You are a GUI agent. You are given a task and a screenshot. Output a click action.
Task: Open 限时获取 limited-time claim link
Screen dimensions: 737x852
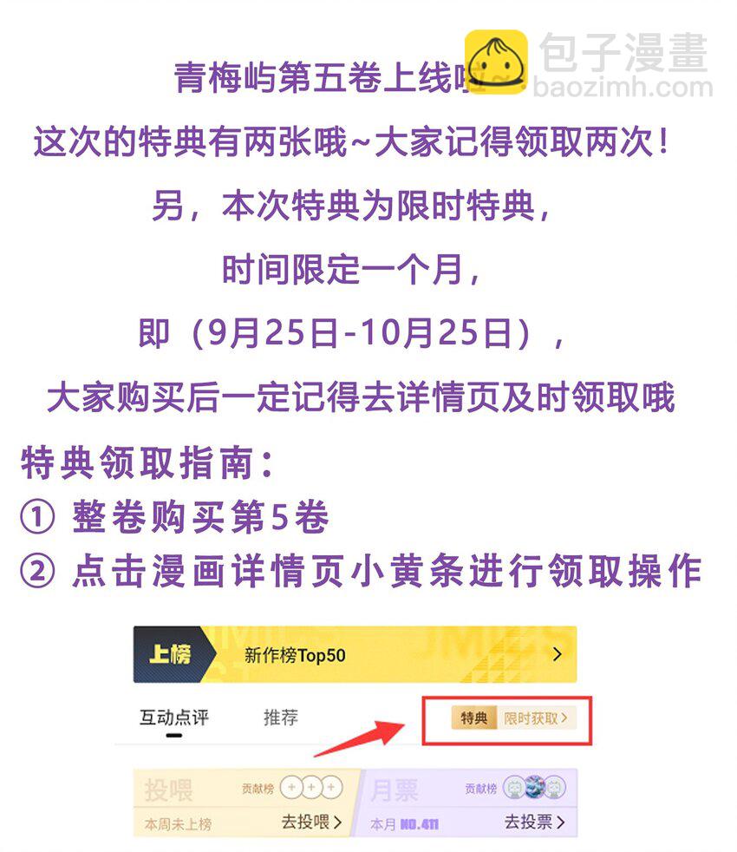(x=536, y=718)
